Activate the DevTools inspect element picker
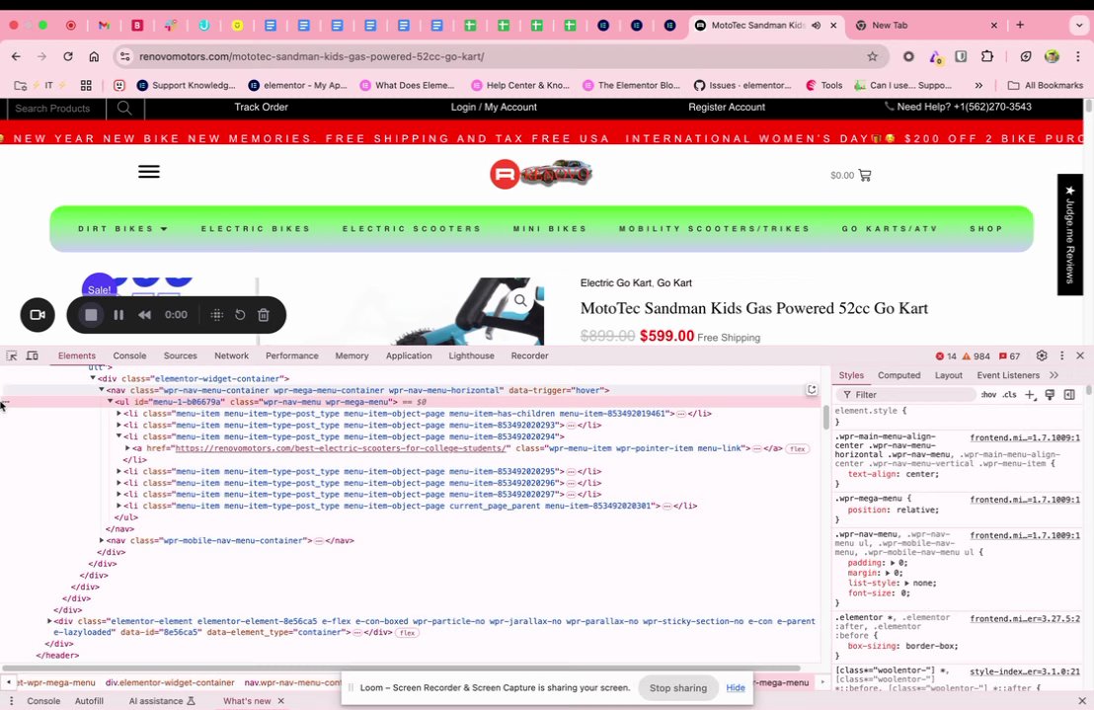Image resolution: width=1094 pixels, height=710 pixels. [12, 355]
